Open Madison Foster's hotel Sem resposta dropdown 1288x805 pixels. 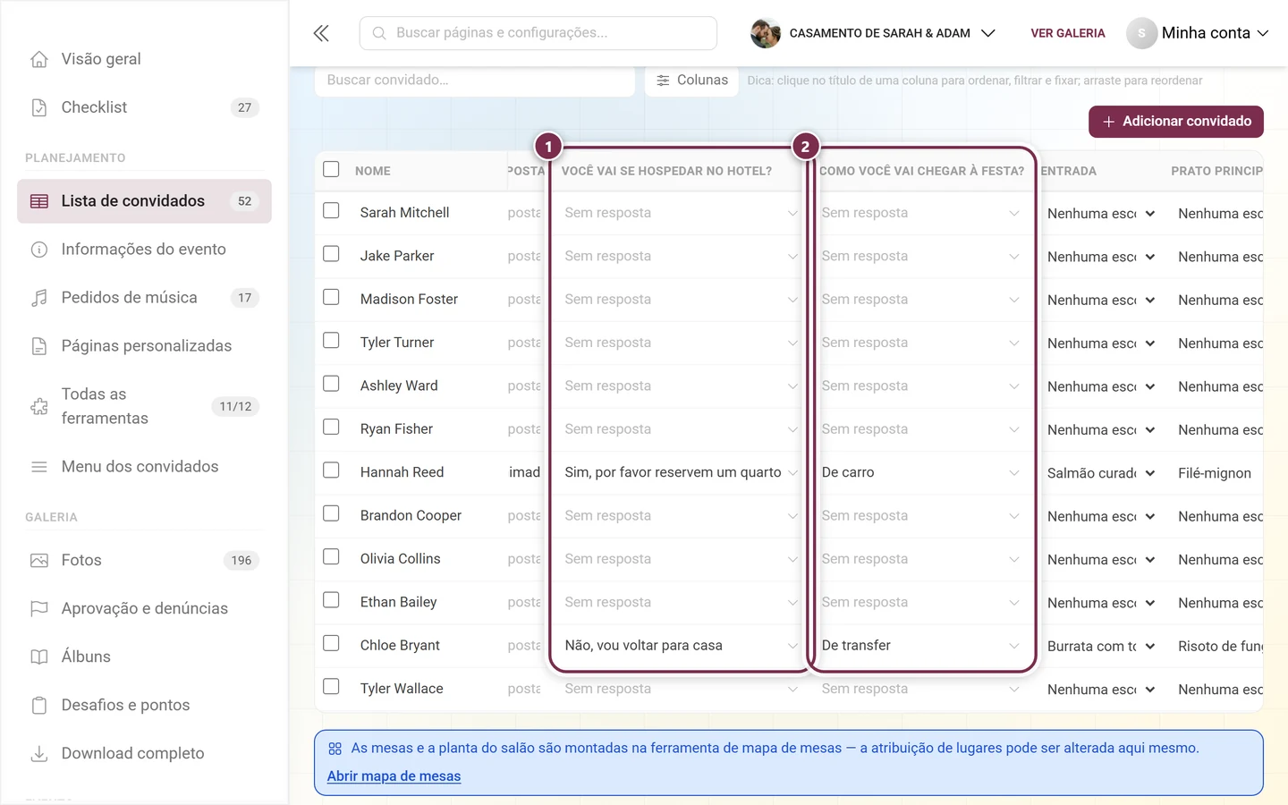coord(680,300)
